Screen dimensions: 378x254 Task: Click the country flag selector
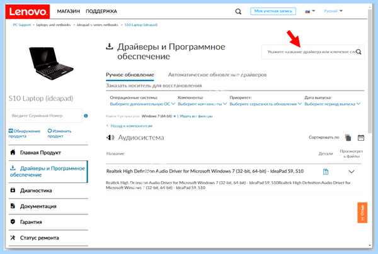(310, 11)
